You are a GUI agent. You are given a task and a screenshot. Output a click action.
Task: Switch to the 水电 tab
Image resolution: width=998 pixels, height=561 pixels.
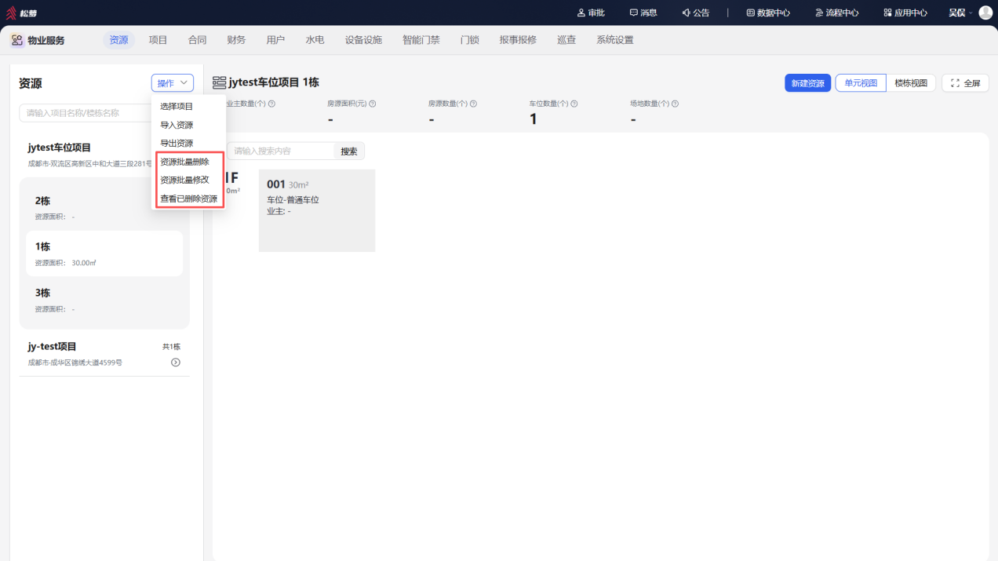315,40
